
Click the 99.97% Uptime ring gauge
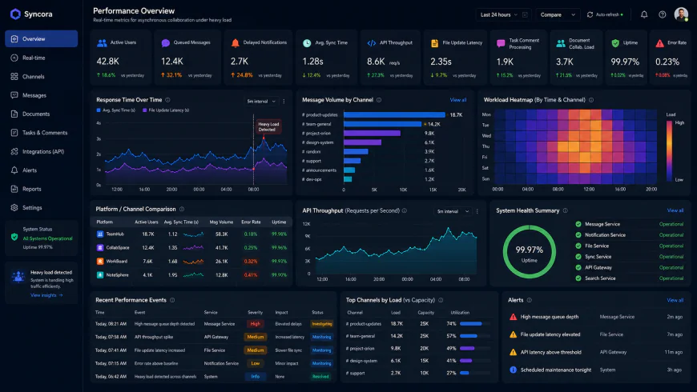(529, 252)
